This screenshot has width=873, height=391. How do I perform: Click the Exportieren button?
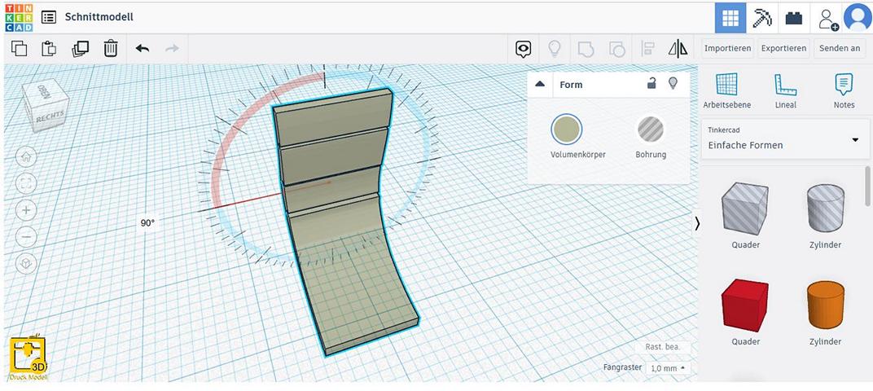pos(783,48)
